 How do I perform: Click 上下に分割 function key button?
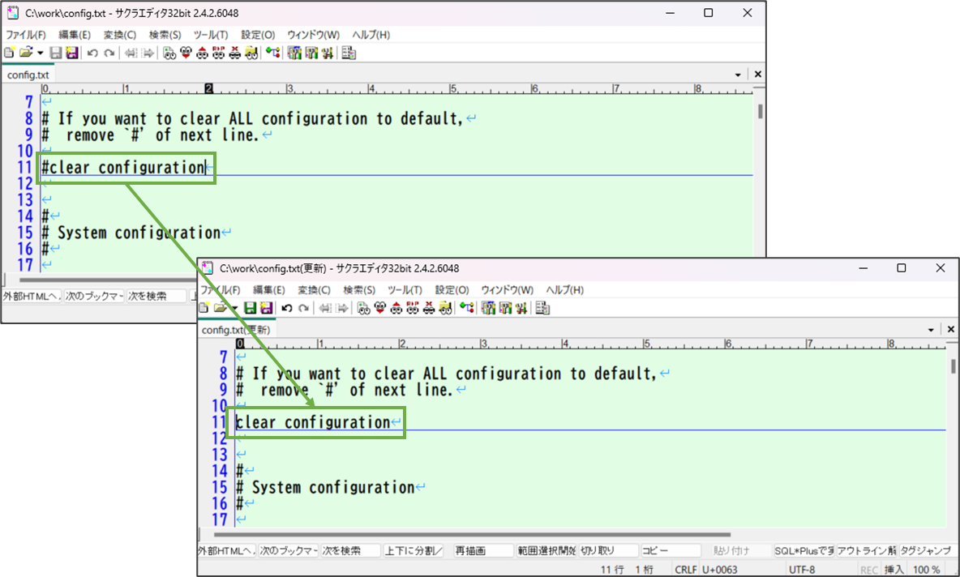(x=414, y=551)
